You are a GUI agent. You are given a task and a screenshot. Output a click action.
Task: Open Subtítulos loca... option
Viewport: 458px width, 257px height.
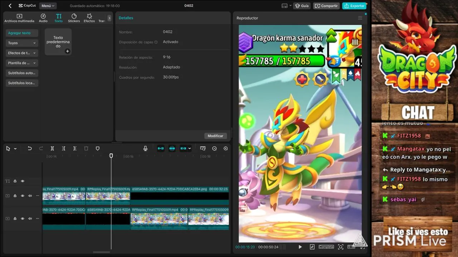coord(22,83)
